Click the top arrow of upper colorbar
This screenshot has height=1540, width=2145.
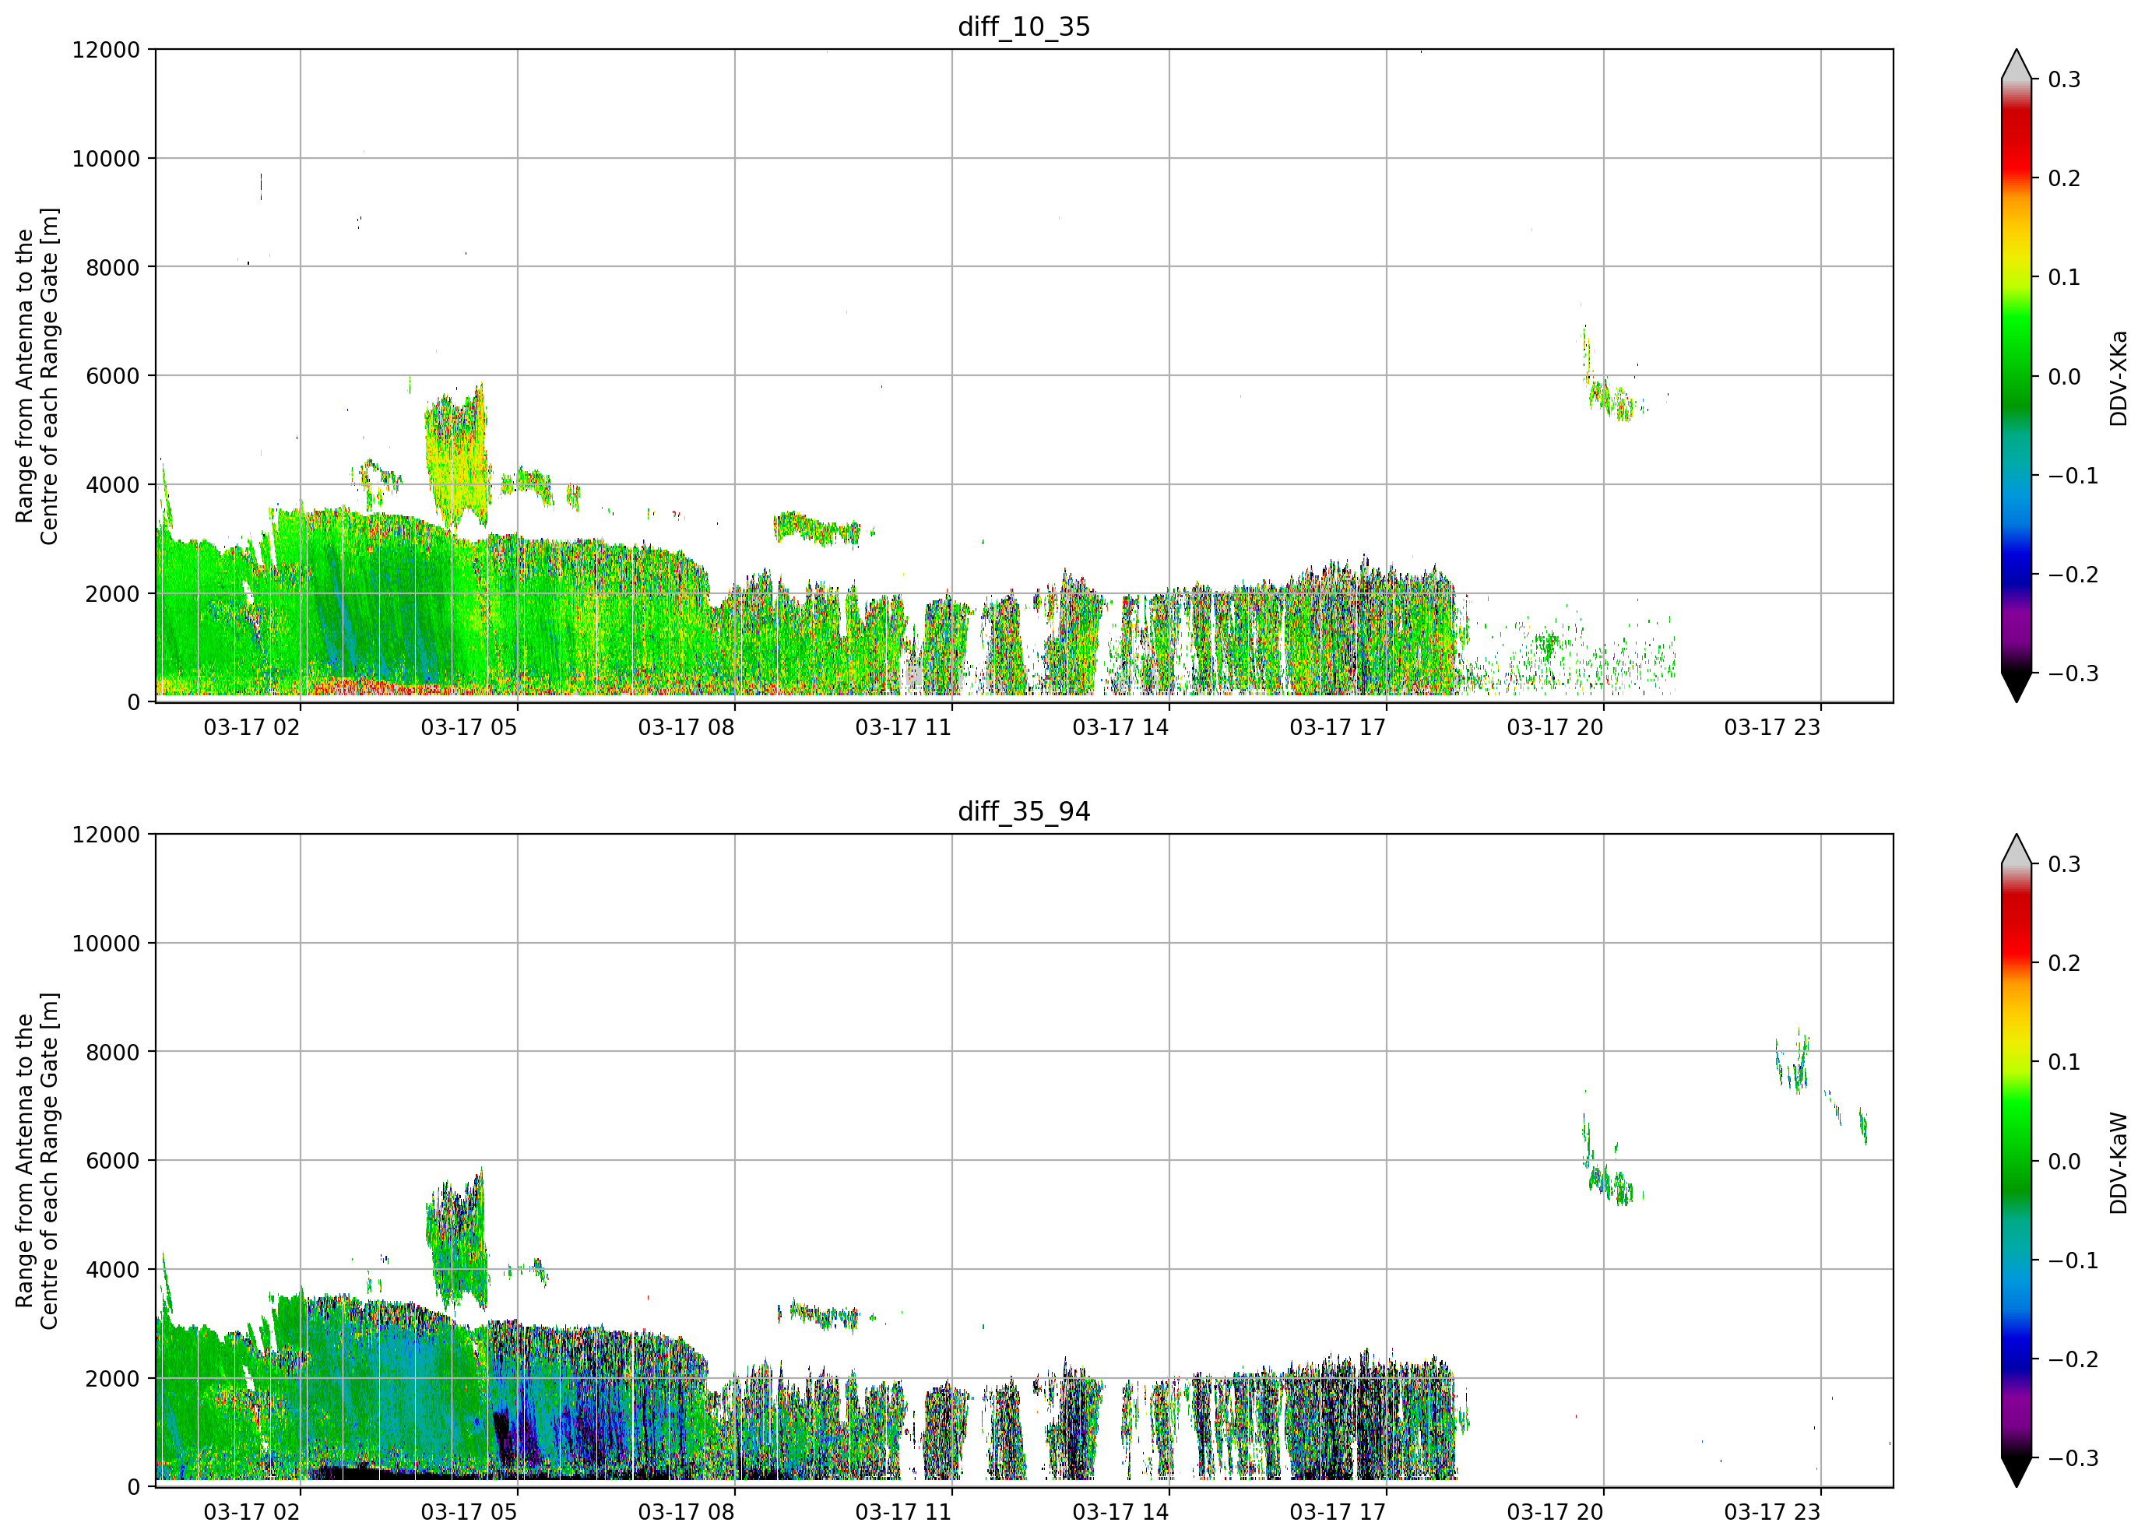tap(2017, 65)
